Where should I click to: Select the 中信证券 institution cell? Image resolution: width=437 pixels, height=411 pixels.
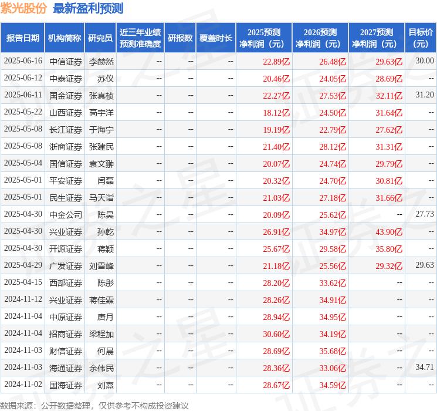[66, 62]
